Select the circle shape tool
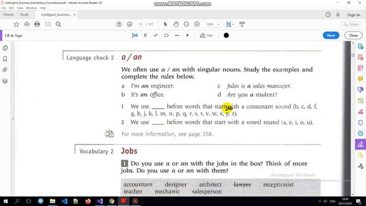Image resolution: width=366 pixels, height=206 pixels. (166, 35)
